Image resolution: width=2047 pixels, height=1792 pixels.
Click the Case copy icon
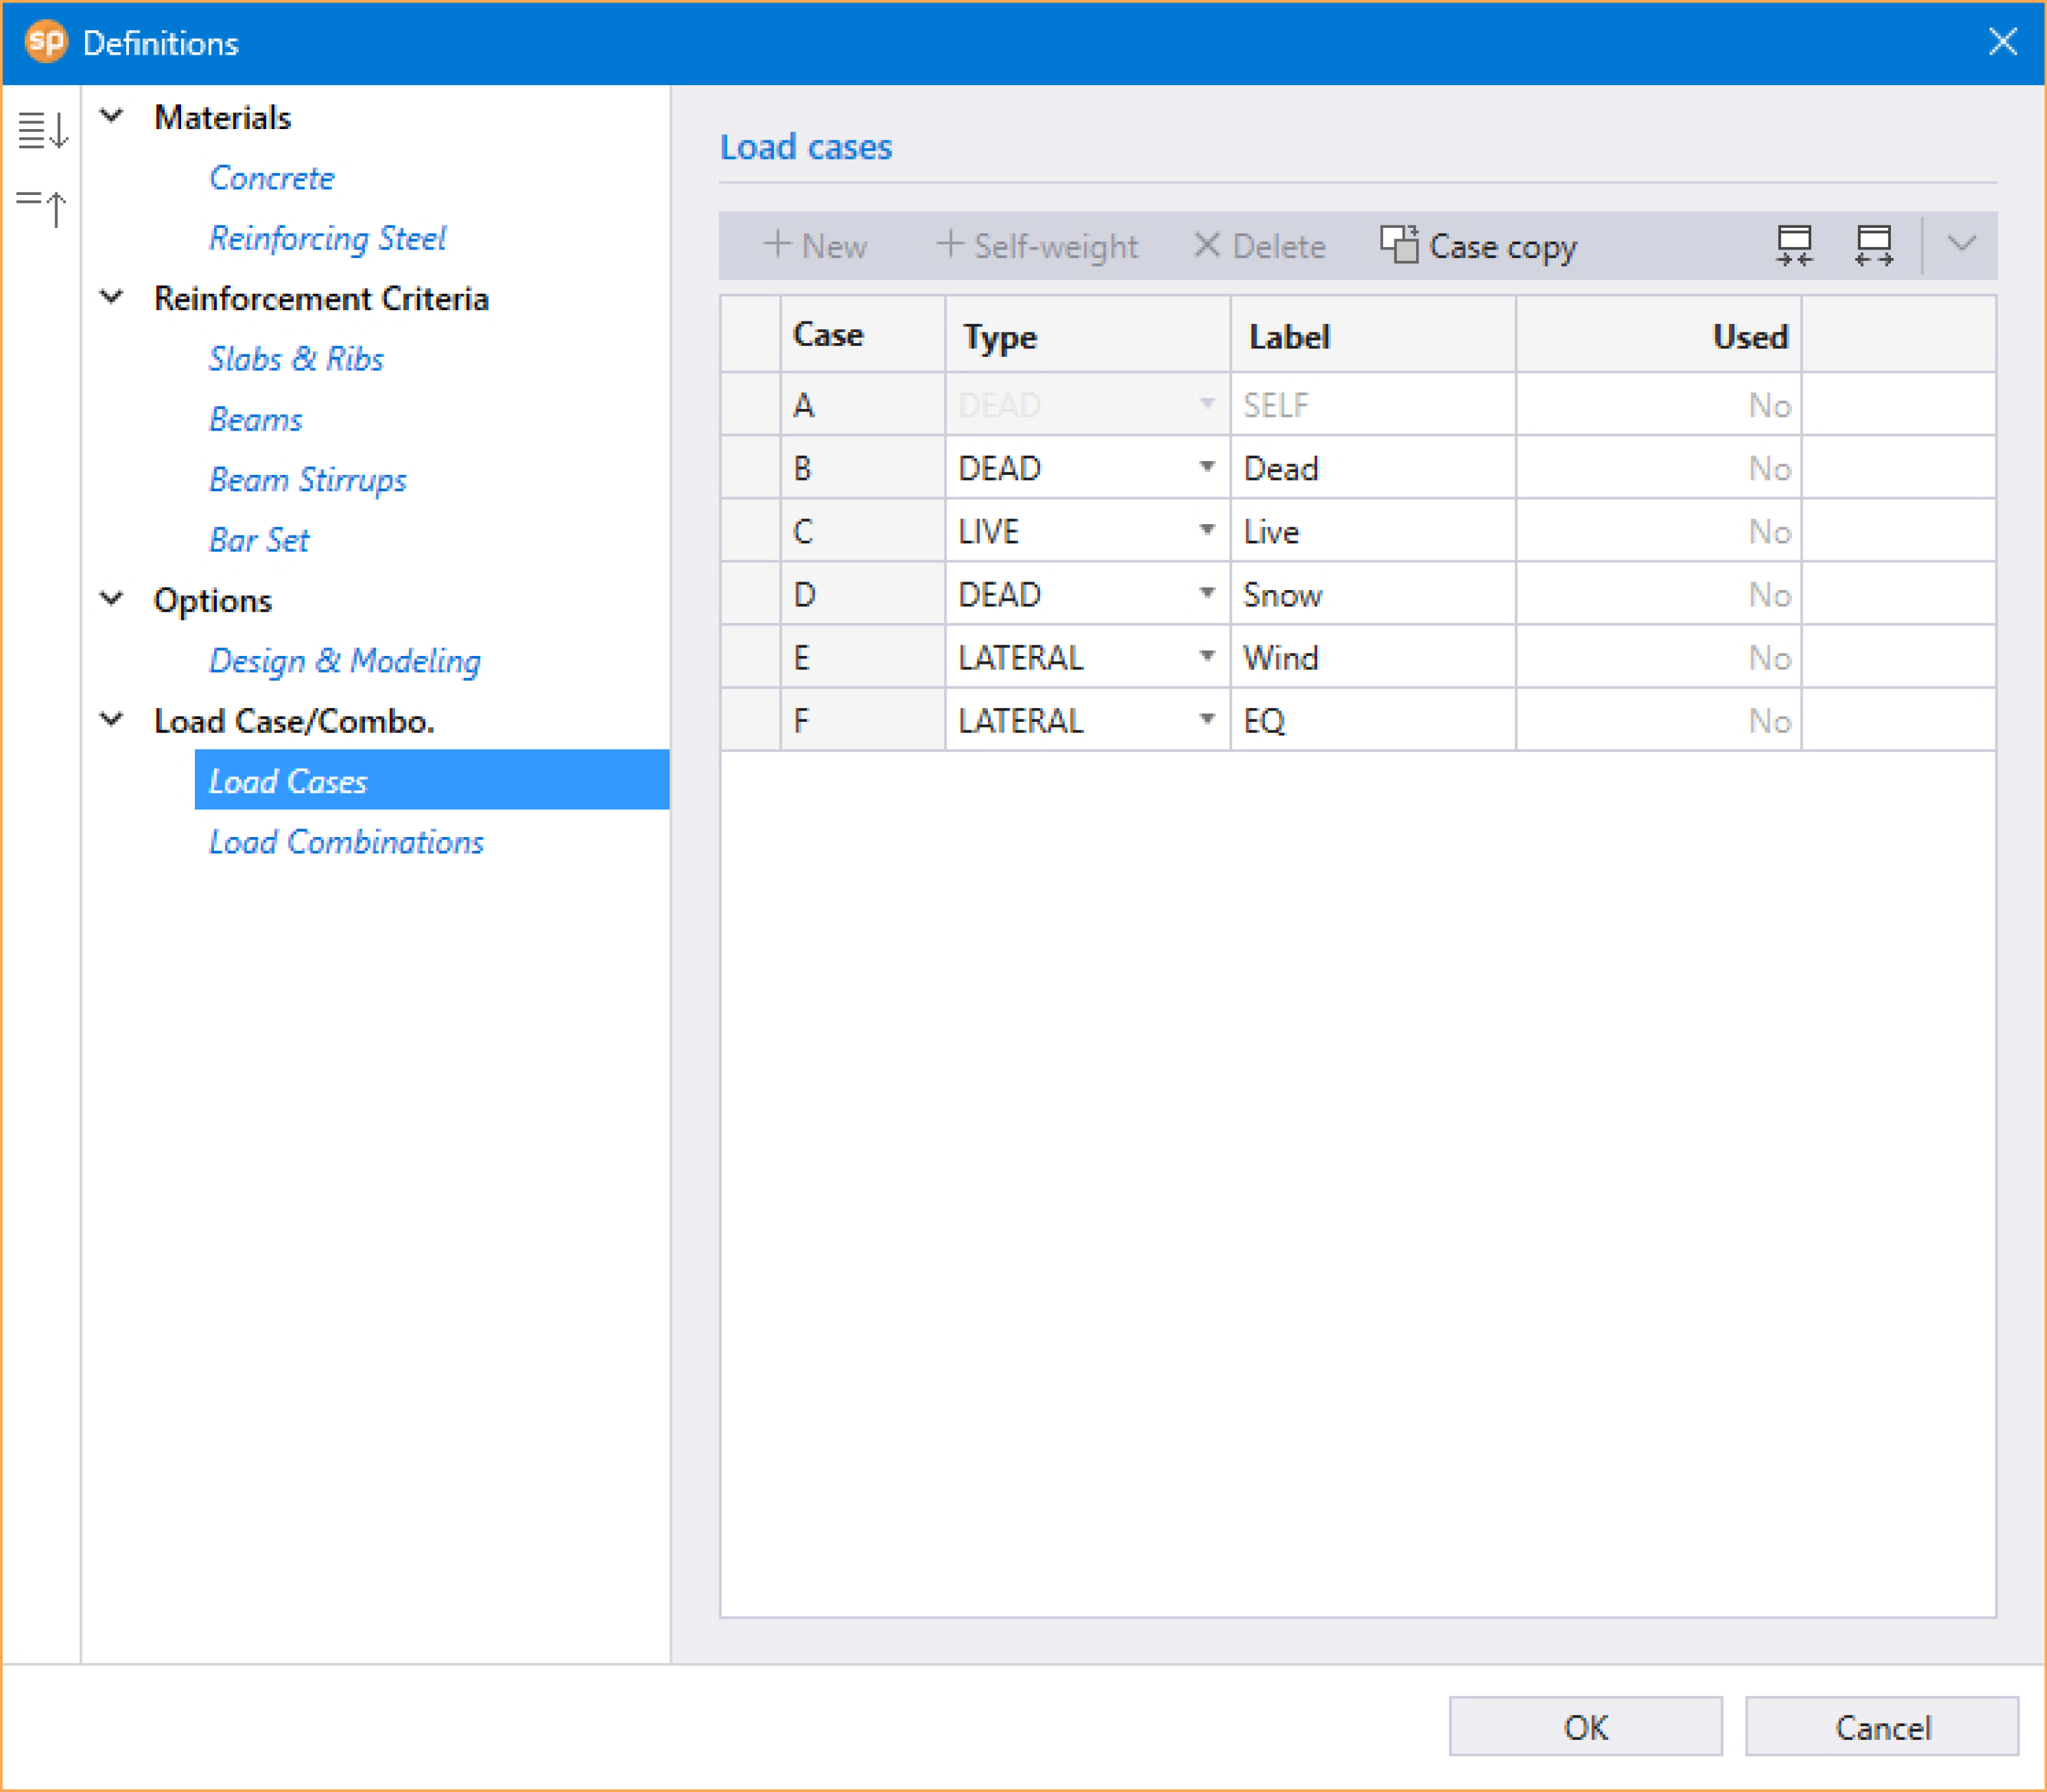(x=1398, y=245)
